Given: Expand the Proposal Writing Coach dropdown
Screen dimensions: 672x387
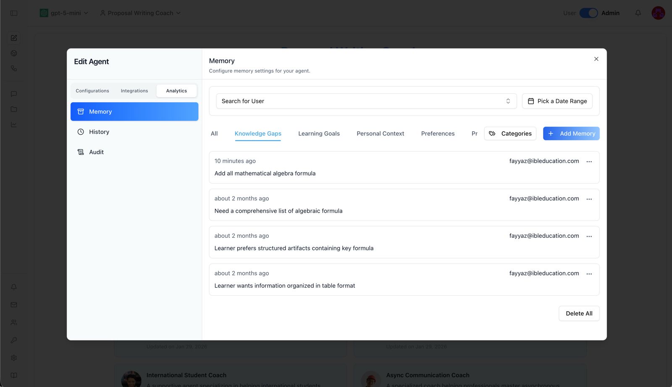Looking at the screenshot, I should [x=140, y=13].
